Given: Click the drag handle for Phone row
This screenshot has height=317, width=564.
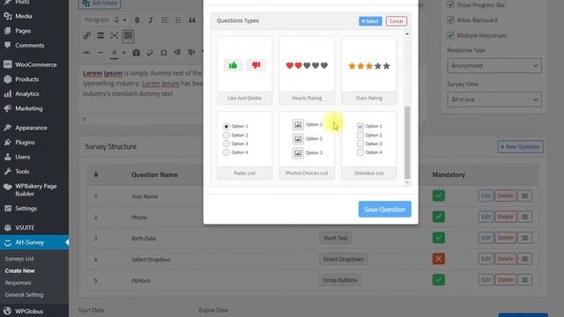Looking at the screenshot, I should 525,217.
